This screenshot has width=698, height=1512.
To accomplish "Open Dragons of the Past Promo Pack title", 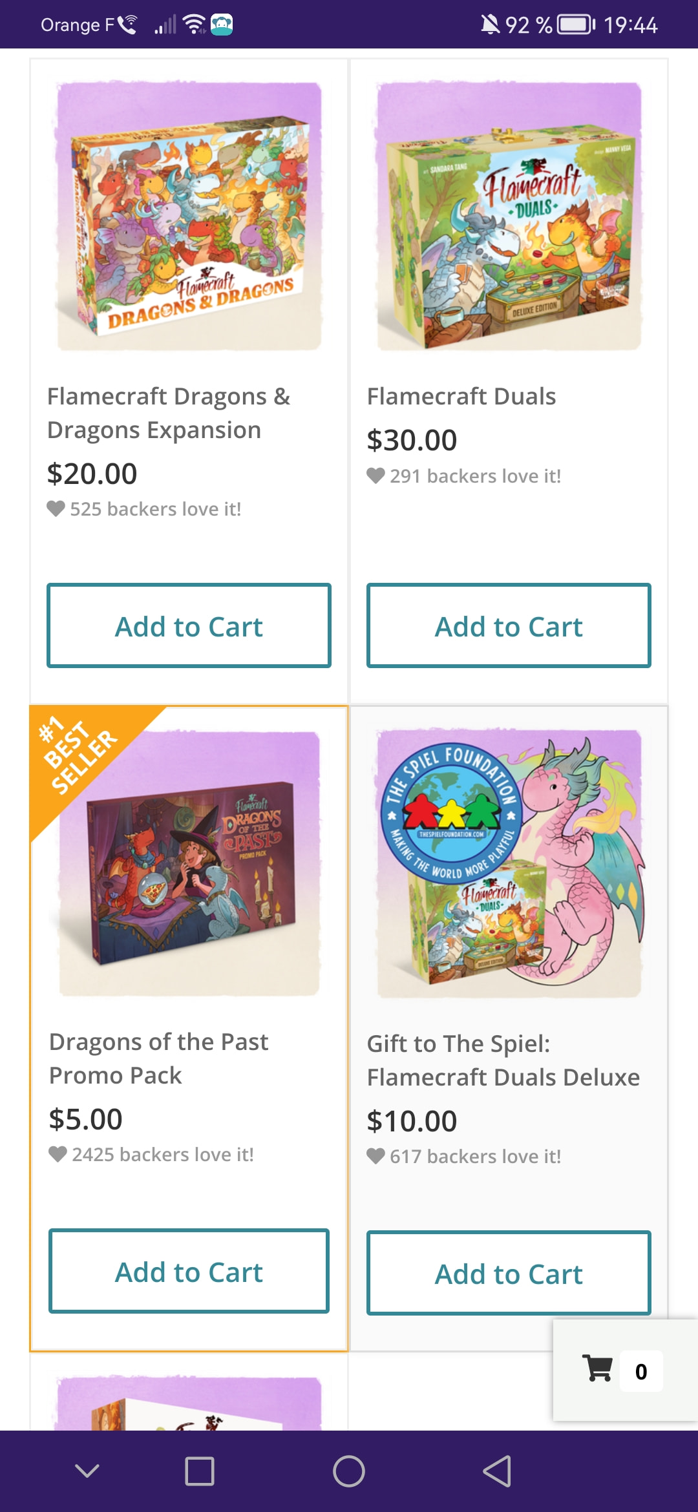I will click(158, 1058).
